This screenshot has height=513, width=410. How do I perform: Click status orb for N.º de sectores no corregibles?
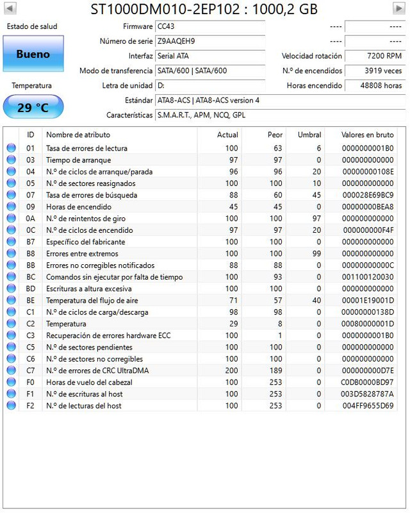click(11, 358)
